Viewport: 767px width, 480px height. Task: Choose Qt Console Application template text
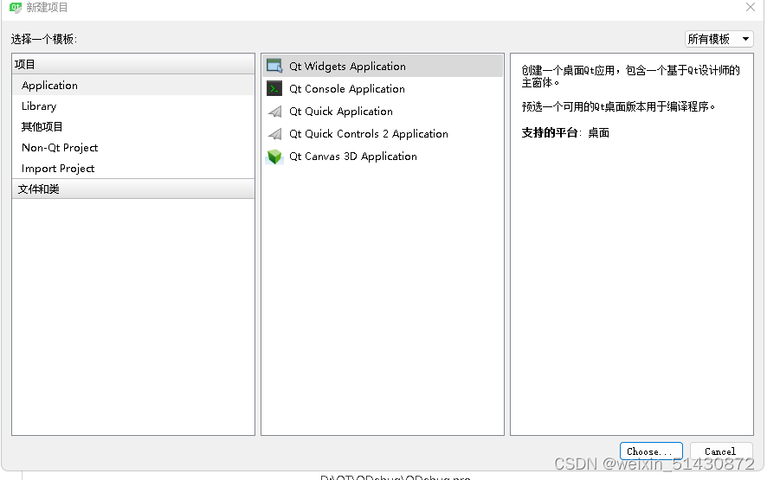point(347,88)
